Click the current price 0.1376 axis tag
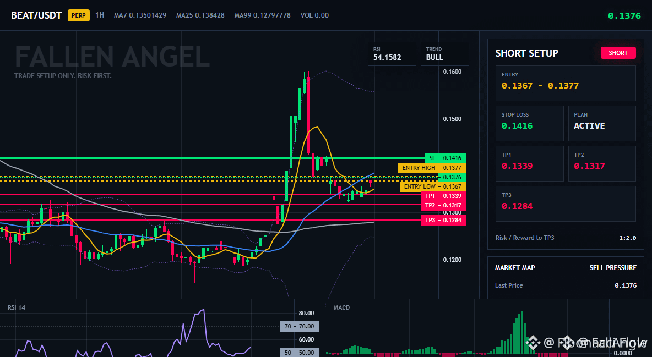The height and width of the screenshot is (357, 652). point(452,178)
